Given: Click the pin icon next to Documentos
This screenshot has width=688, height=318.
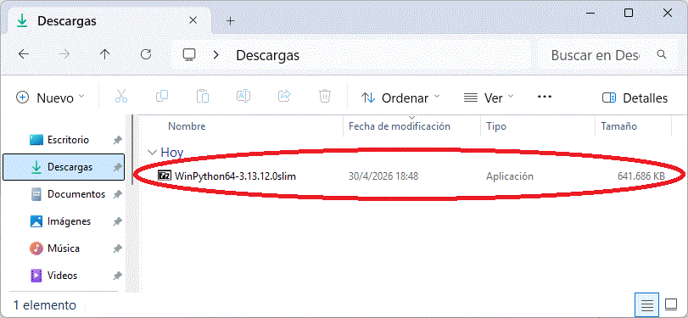Looking at the screenshot, I should click(117, 195).
